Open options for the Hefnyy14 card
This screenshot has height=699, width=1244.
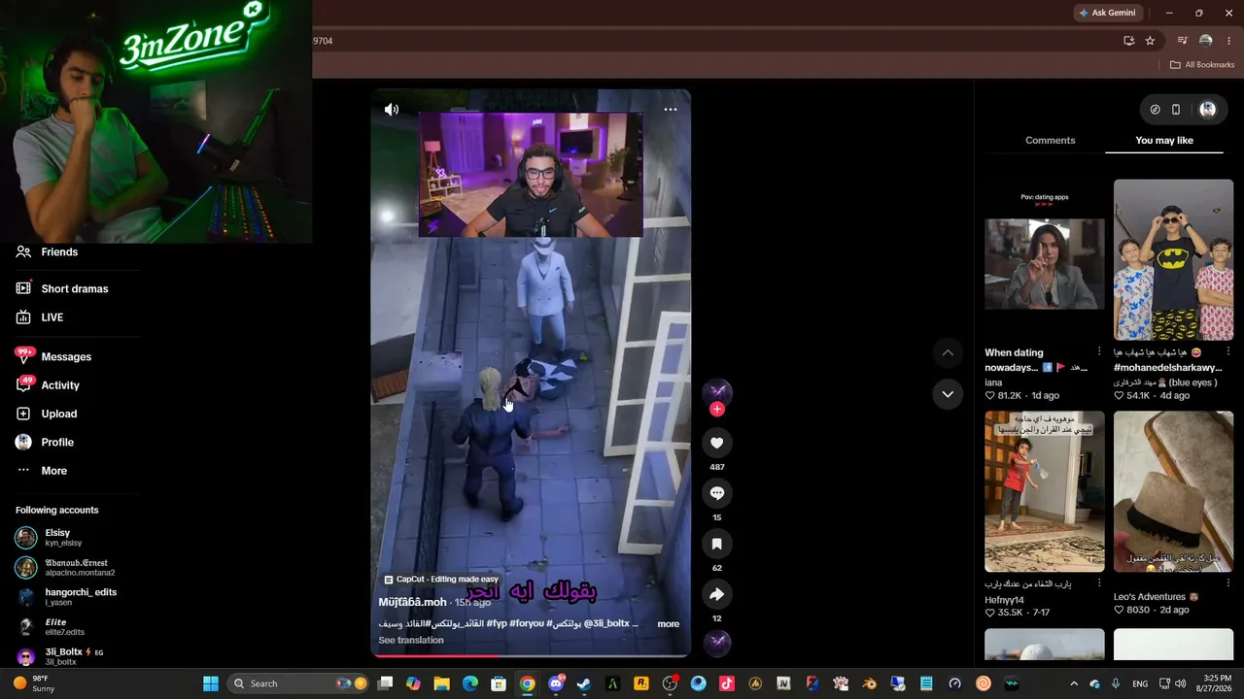pos(1099,583)
